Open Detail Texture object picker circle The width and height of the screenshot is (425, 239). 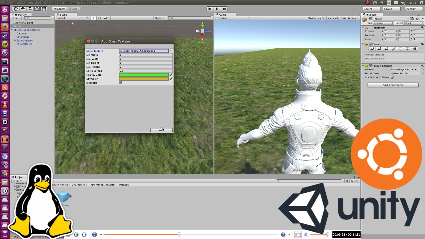click(x=171, y=51)
